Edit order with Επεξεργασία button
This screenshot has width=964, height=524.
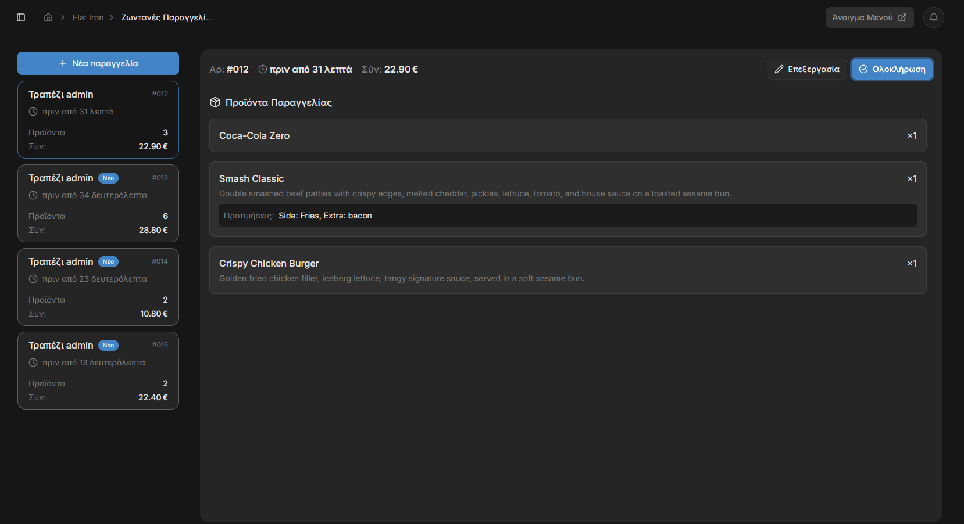807,69
